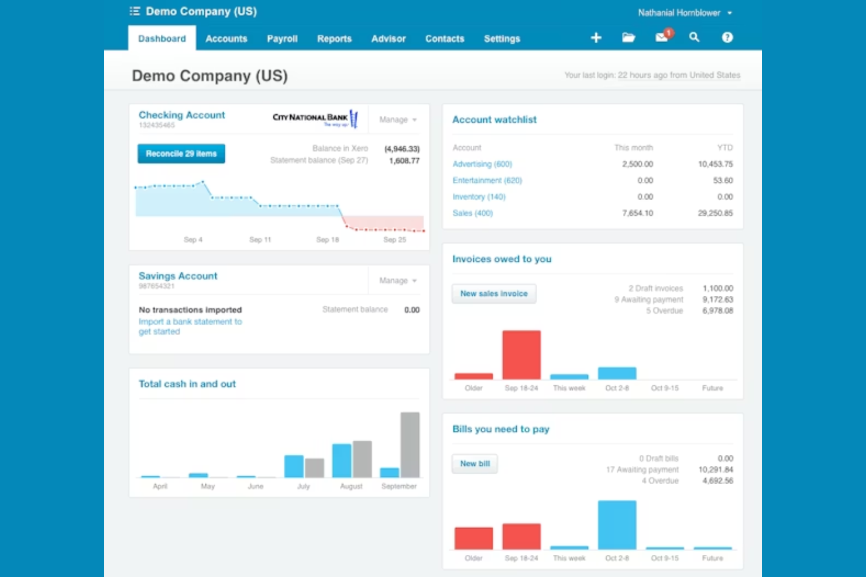Click the New sales invoice button
Screen dimensions: 866x577
point(494,293)
